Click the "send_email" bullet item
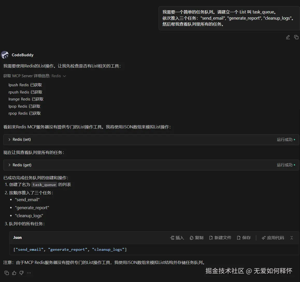 pyautogui.click(x=27, y=200)
